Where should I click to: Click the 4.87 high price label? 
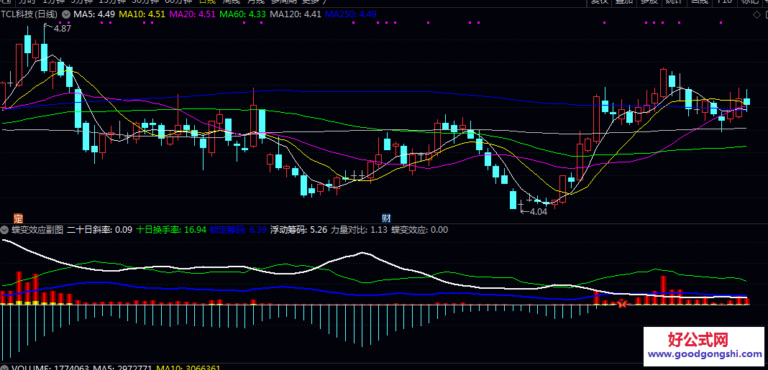62,29
